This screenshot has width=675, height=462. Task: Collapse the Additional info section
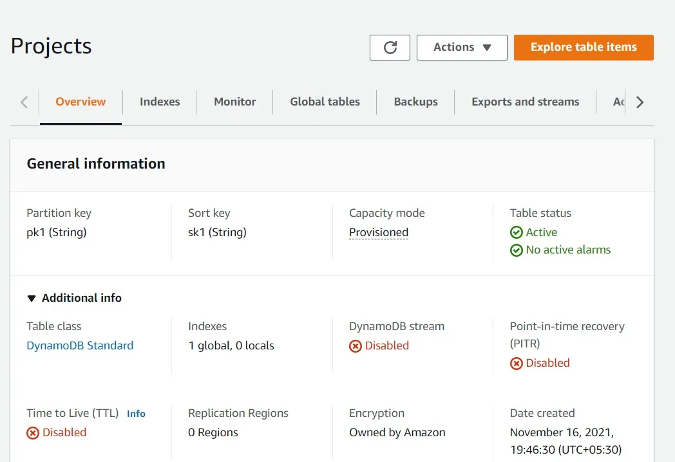point(32,299)
